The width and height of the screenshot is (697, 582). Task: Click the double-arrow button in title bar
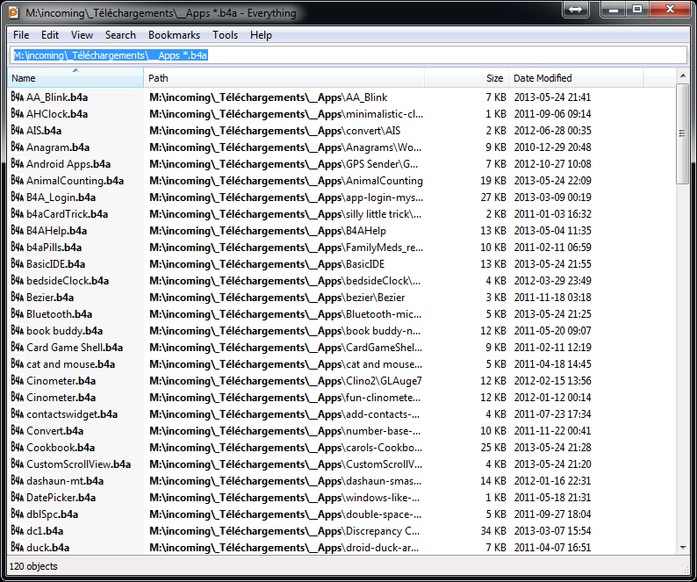tap(575, 10)
